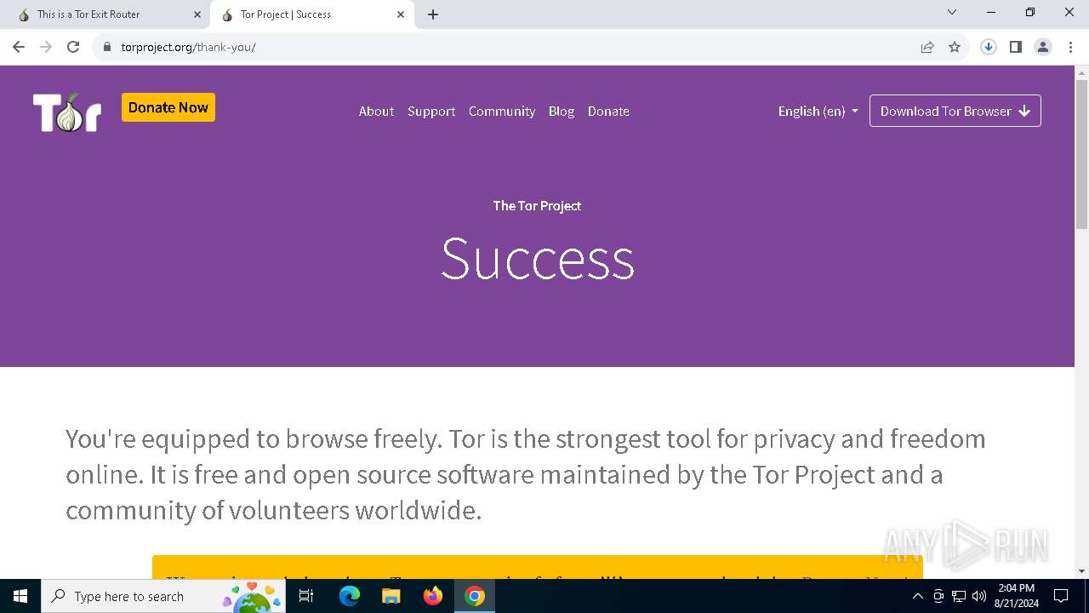The image size is (1089, 613).
Task: Expand the English (en) language dropdown
Action: pyautogui.click(x=818, y=111)
